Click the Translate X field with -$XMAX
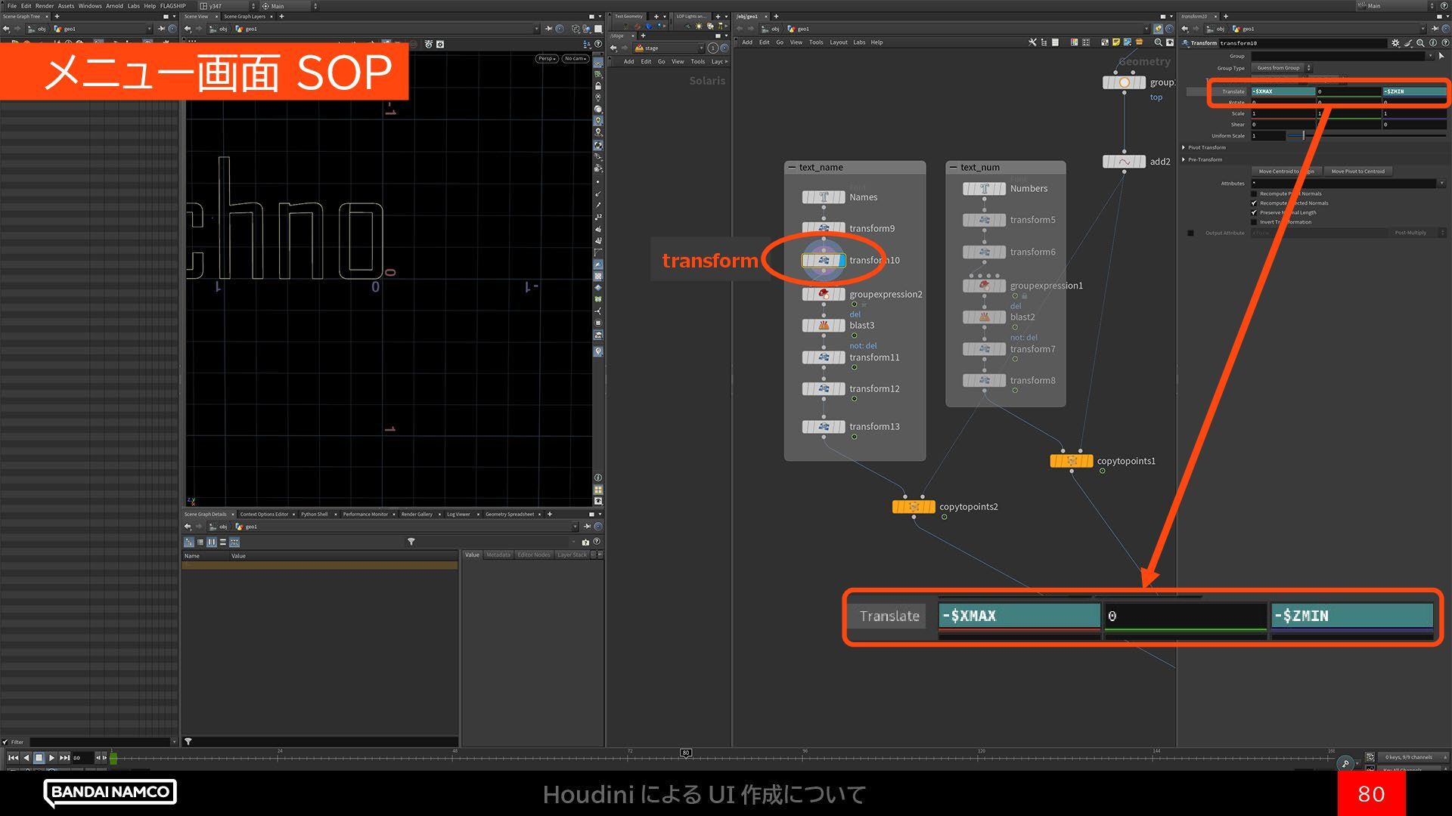Screen dimensions: 1452x816 [1283, 91]
